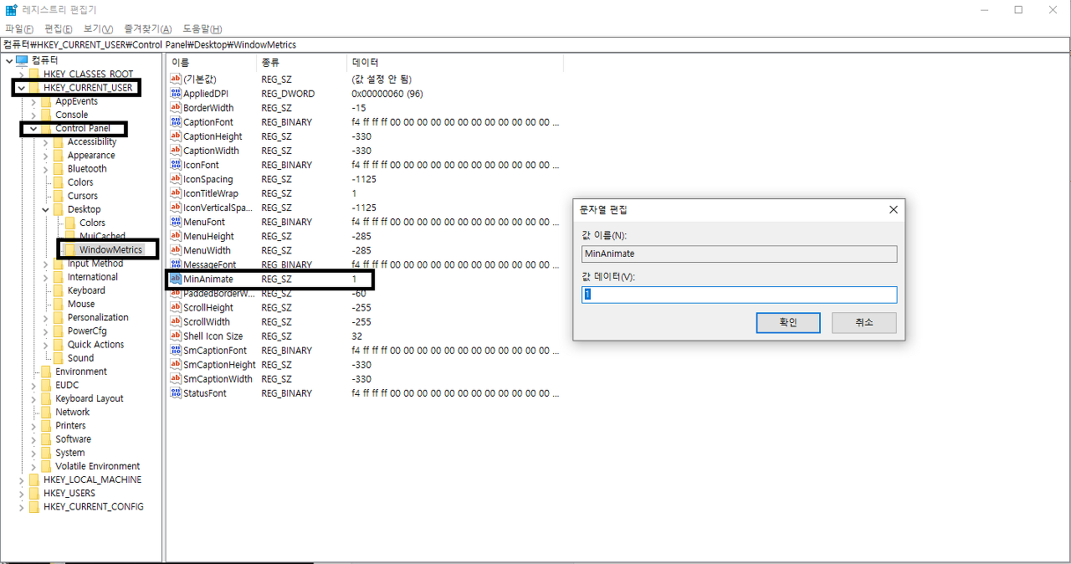Click the SmCaptionFont binary icon

[x=176, y=350]
